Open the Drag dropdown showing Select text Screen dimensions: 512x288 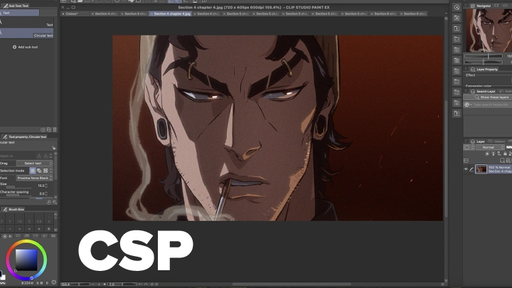click(x=35, y=163)
